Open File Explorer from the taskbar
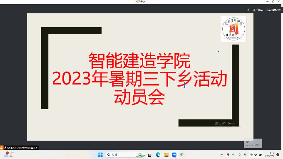283x159 pixels. coord(166,155)
